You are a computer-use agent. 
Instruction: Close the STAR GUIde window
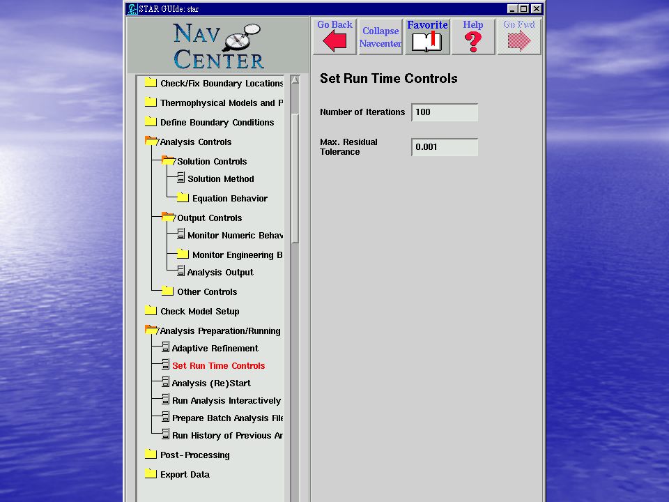(x=537, y=8)
